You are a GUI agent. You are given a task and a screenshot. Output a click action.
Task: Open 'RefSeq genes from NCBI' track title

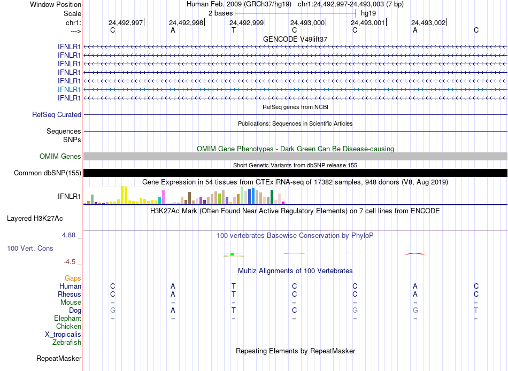[295, 107]
